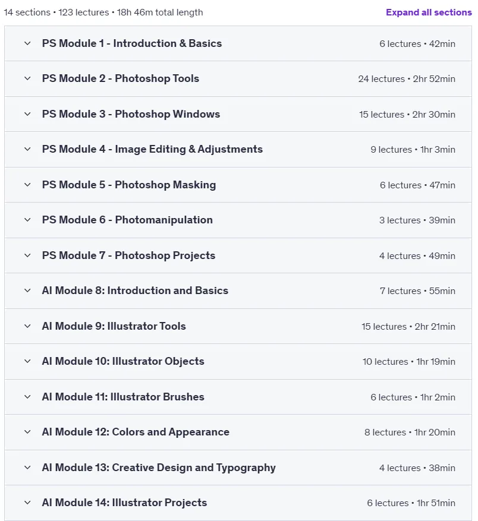478x521 pixels.
Task: Expand chevron for AI Module 14 Projects
Action: click(27, 503)
